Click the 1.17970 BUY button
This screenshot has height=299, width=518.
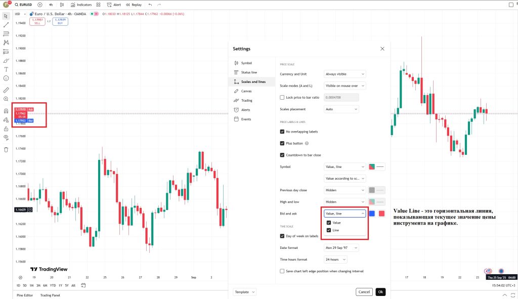(x=60, y=21)
